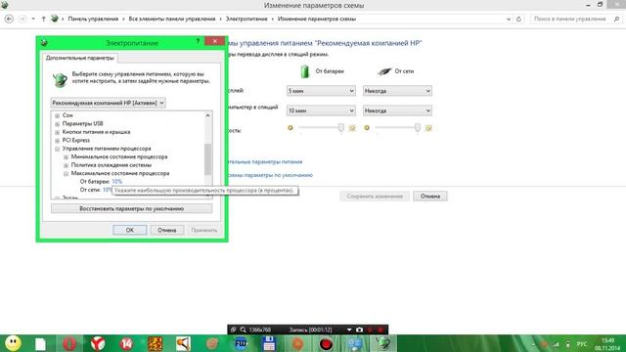Go to Электропитание breadcrumb
Viewport: 626px width, 352px height.
246,19
